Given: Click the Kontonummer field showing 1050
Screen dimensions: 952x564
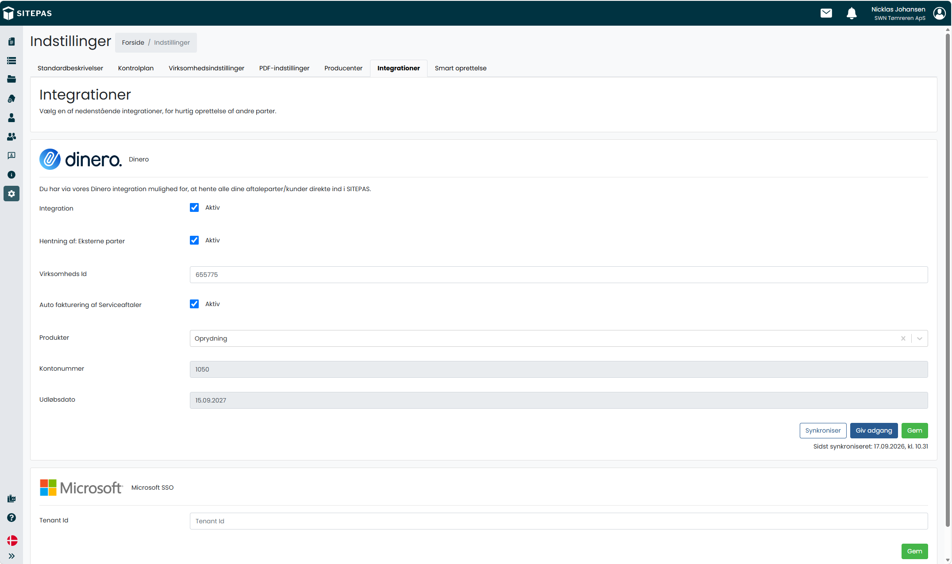Looking at the screenshot, I should (x=559, y=369).
